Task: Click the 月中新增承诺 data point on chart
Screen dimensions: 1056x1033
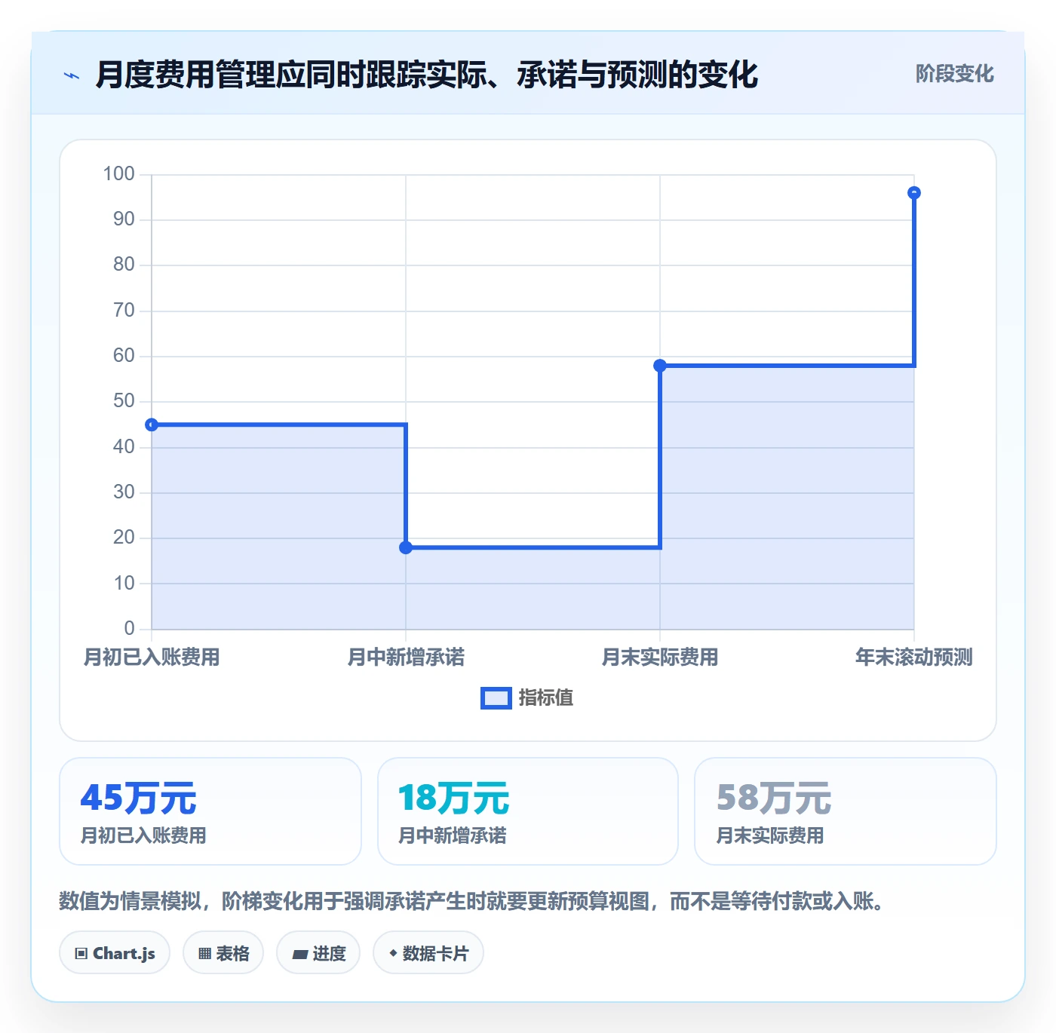Action: [406, 547]
